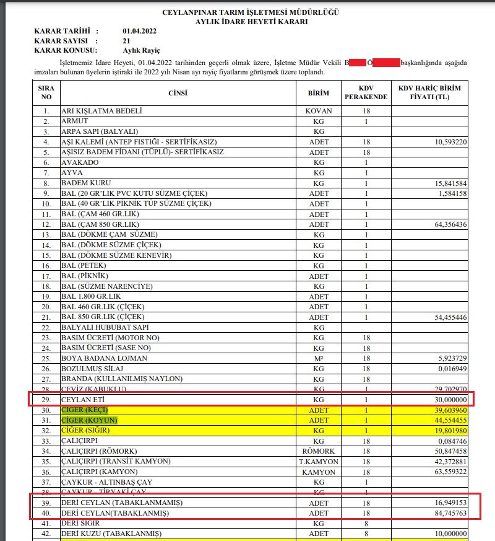Click the 'CEYLAN ETİ' item name cell
The image size is (495, 541).
82,400
